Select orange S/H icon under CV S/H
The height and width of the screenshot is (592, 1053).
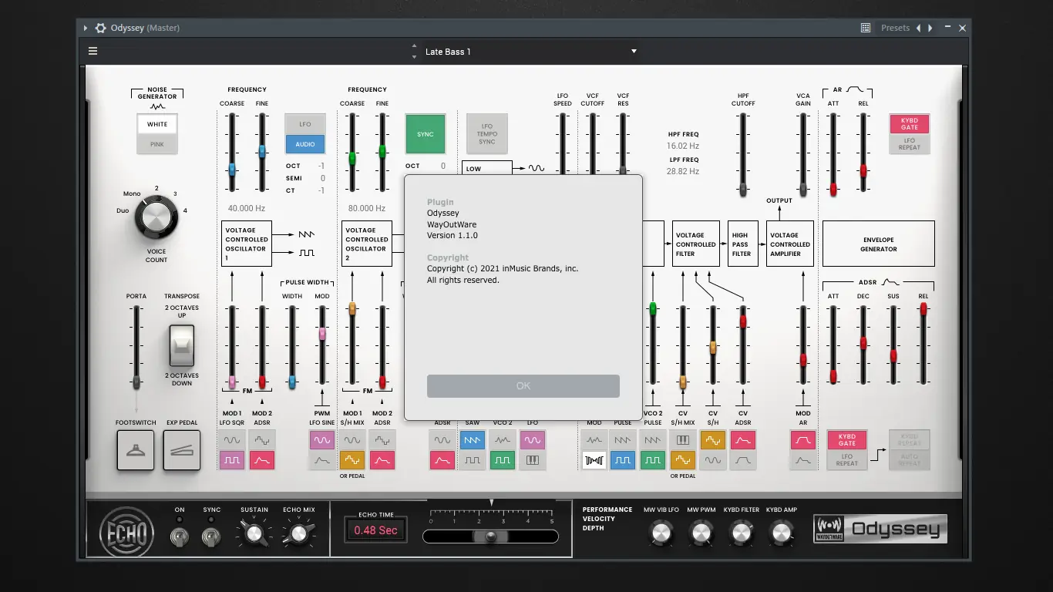coord(713,440)
